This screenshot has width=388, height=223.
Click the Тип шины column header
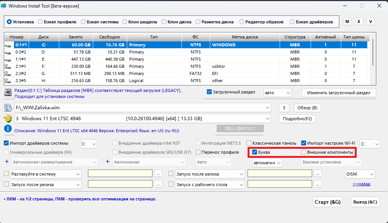point(354,37)
